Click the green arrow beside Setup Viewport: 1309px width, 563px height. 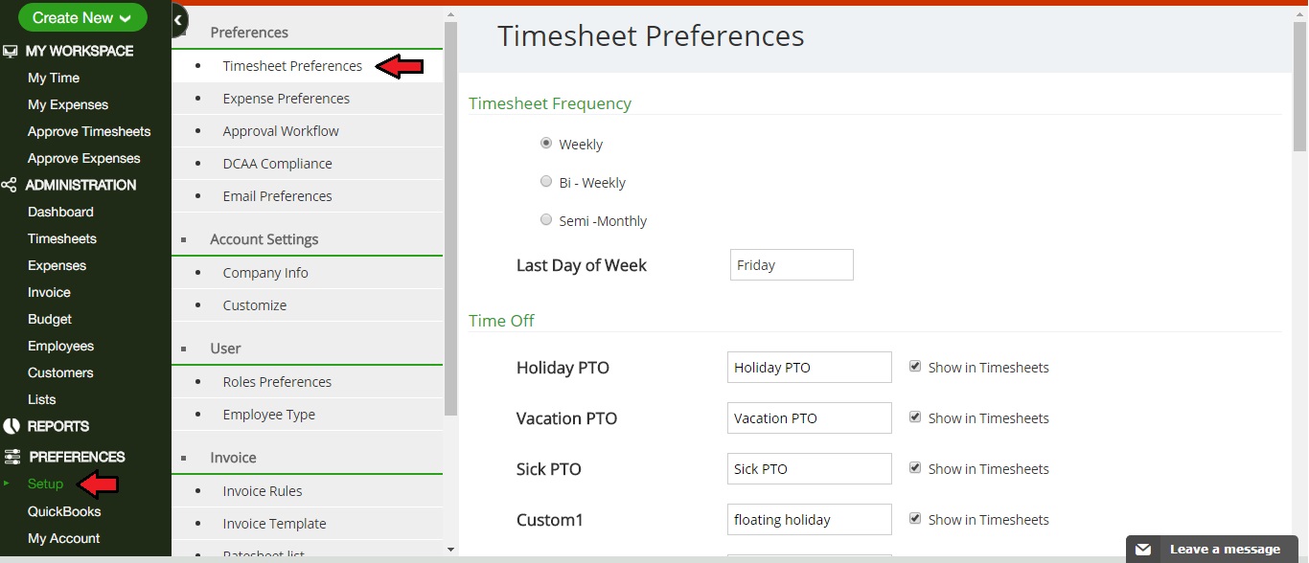7,484
